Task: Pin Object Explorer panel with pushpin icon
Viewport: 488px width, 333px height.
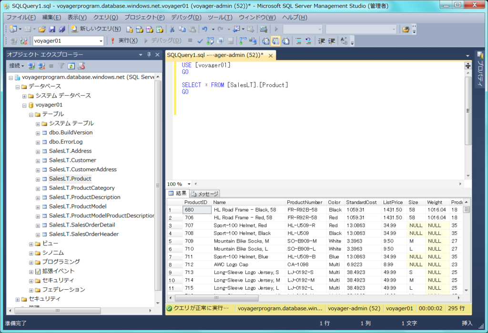Action: point(149,55)
